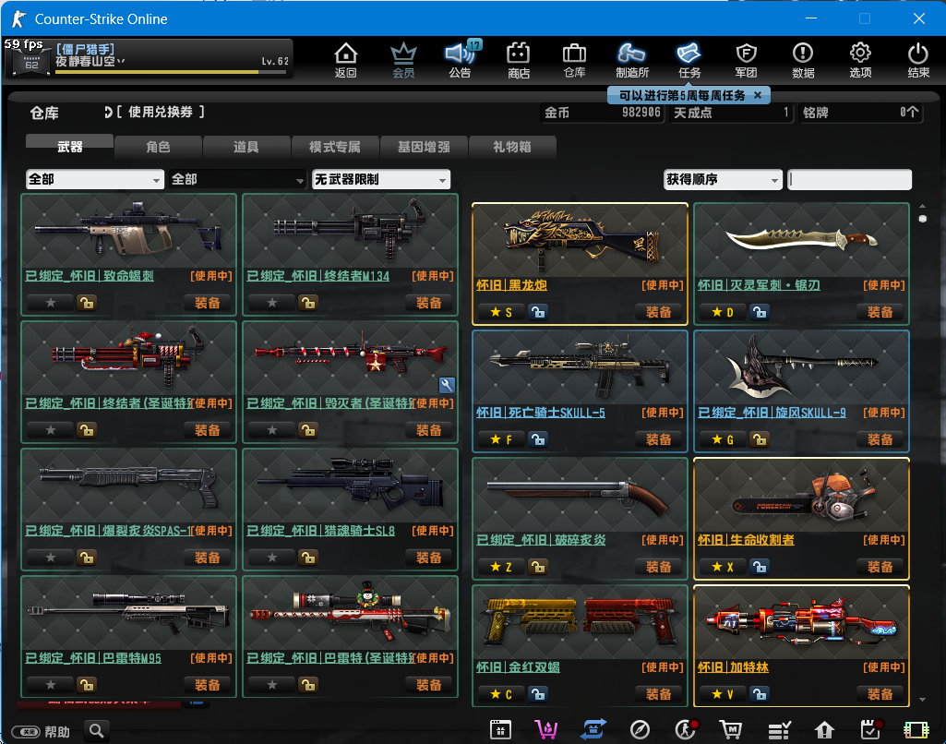Click in the weapon search input field

click(849, 179)
